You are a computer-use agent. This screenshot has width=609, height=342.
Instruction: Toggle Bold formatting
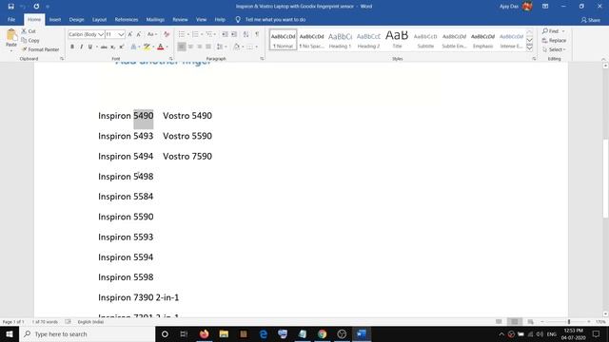[72, 47]
